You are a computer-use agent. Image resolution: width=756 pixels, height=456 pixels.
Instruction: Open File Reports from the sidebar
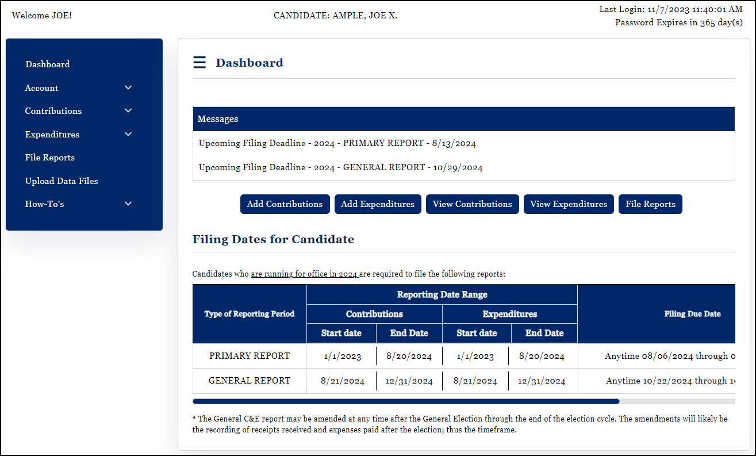coord(49,157)
